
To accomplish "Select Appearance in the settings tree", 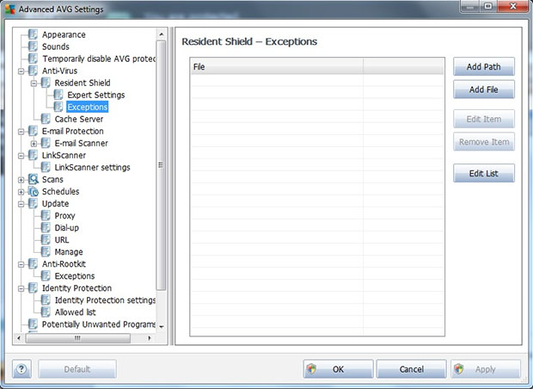I will (x=64, y=34).
